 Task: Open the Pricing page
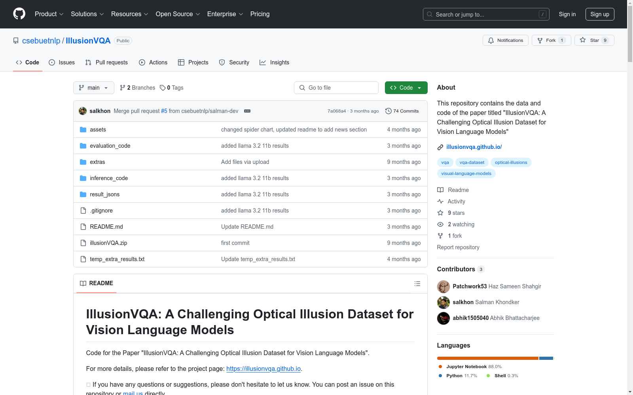(x=260, y=14)
